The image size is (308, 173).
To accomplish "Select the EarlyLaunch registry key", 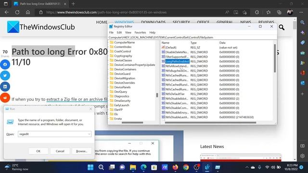I will click(x=122, y=105).
